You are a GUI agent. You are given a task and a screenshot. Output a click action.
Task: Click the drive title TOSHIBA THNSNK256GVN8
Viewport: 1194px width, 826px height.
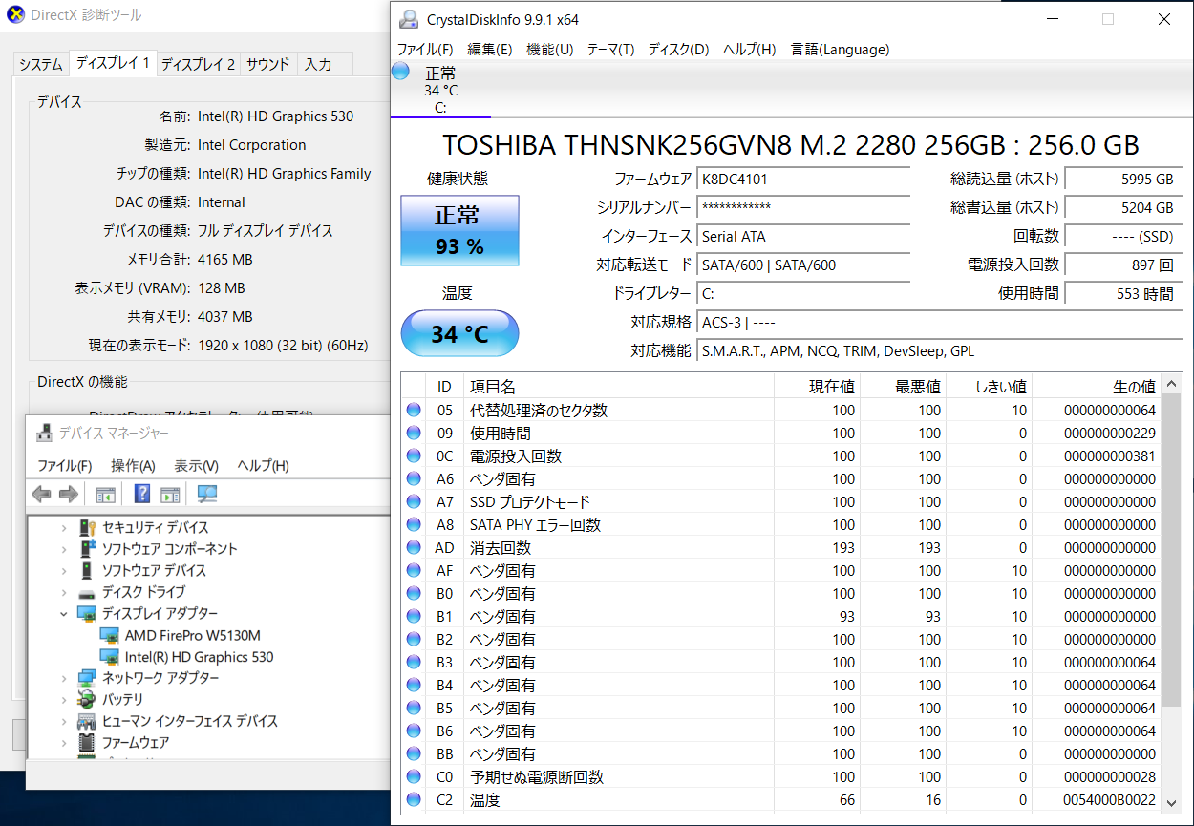click(791, 145)
